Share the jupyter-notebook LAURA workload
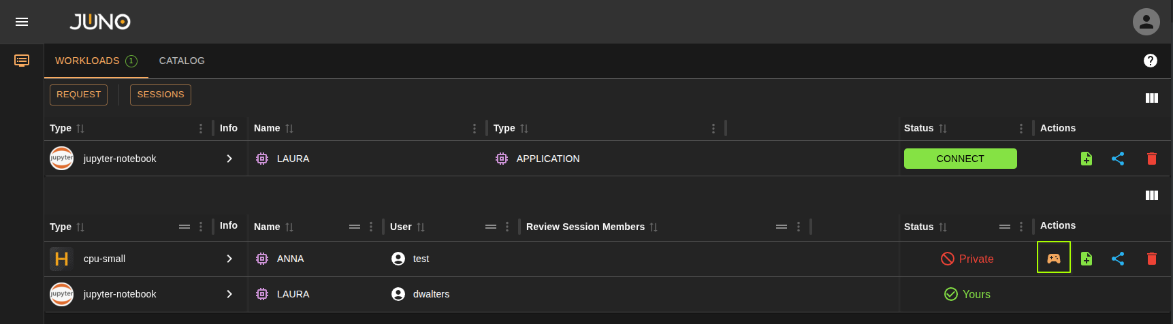Viewport: 1173px width, 324px height. [1117, 159]
